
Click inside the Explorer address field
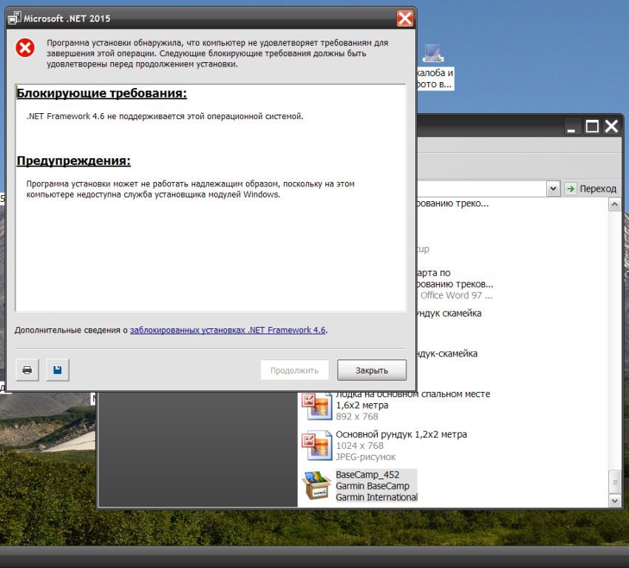pos(480,189)
